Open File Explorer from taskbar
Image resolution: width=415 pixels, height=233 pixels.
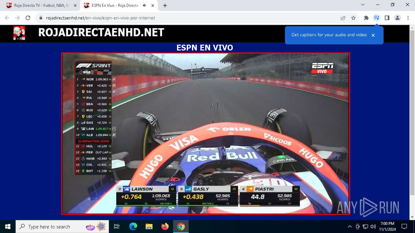pos(149,227)
